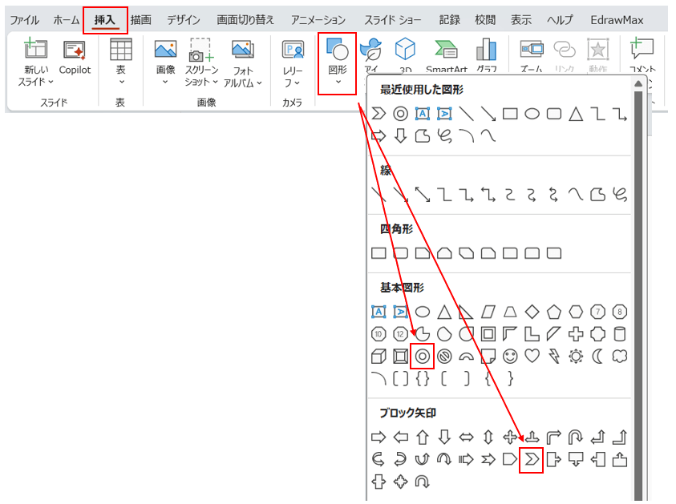Select the heart shape under 基本図形

[x=531, y=356]
